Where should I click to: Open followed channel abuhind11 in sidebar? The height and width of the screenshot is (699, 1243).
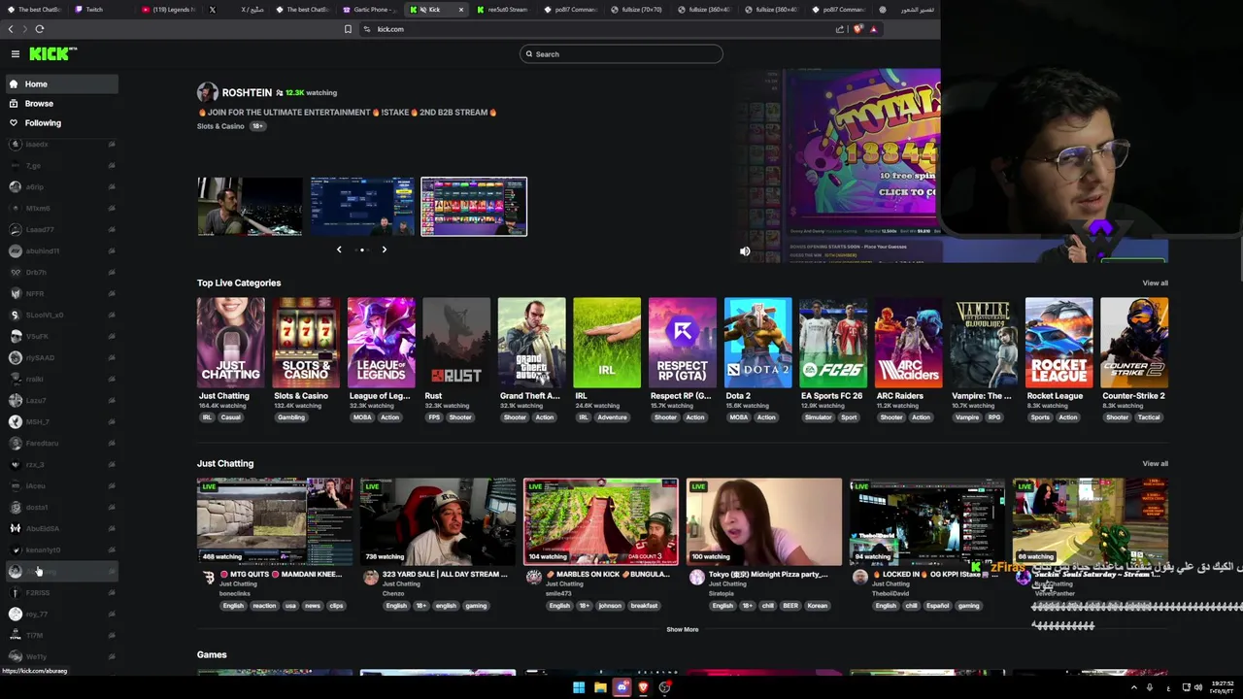[x=62, y=250]
